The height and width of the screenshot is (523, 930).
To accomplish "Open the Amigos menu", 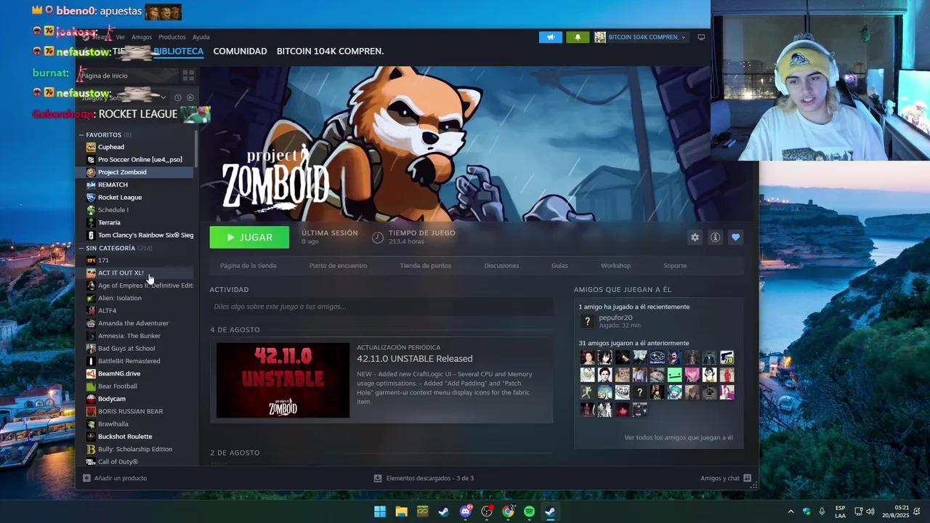I will 142,37.
